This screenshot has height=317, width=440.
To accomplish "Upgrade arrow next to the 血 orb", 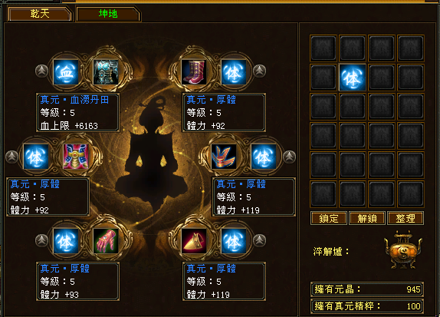I will click(x=41, y=71).
